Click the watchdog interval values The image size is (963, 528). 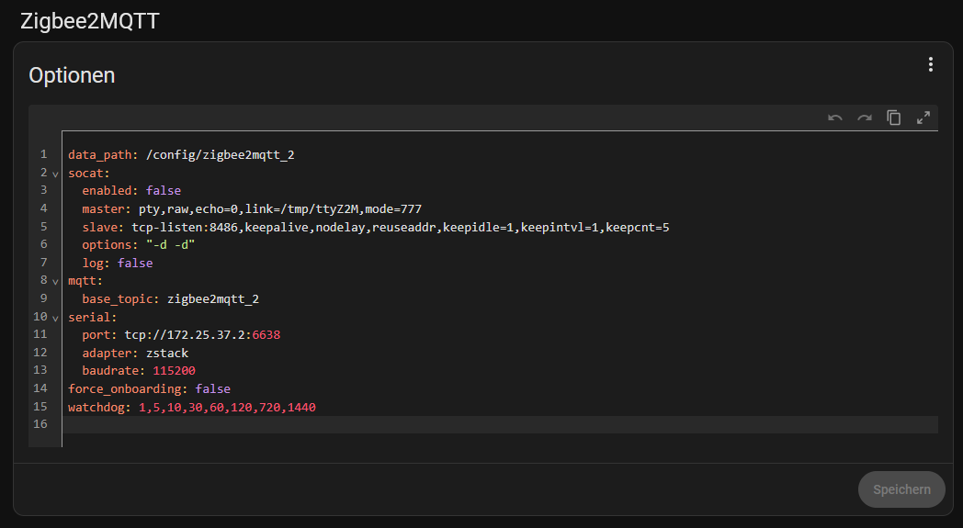pos(227,408)
